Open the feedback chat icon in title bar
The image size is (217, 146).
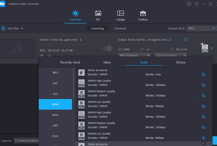pos(189,4)
